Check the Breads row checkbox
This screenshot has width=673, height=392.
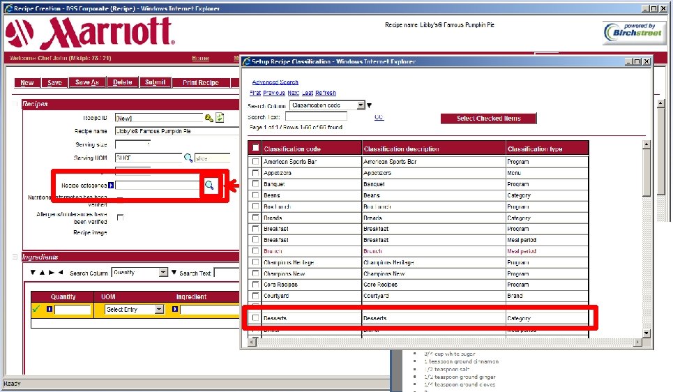coord(255,217)
